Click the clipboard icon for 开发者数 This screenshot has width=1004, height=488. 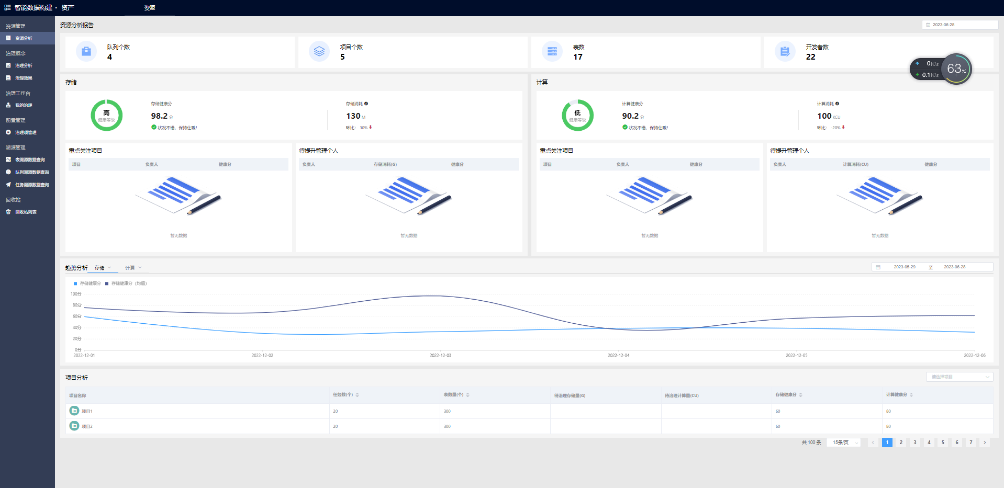[x=785, y=51]
